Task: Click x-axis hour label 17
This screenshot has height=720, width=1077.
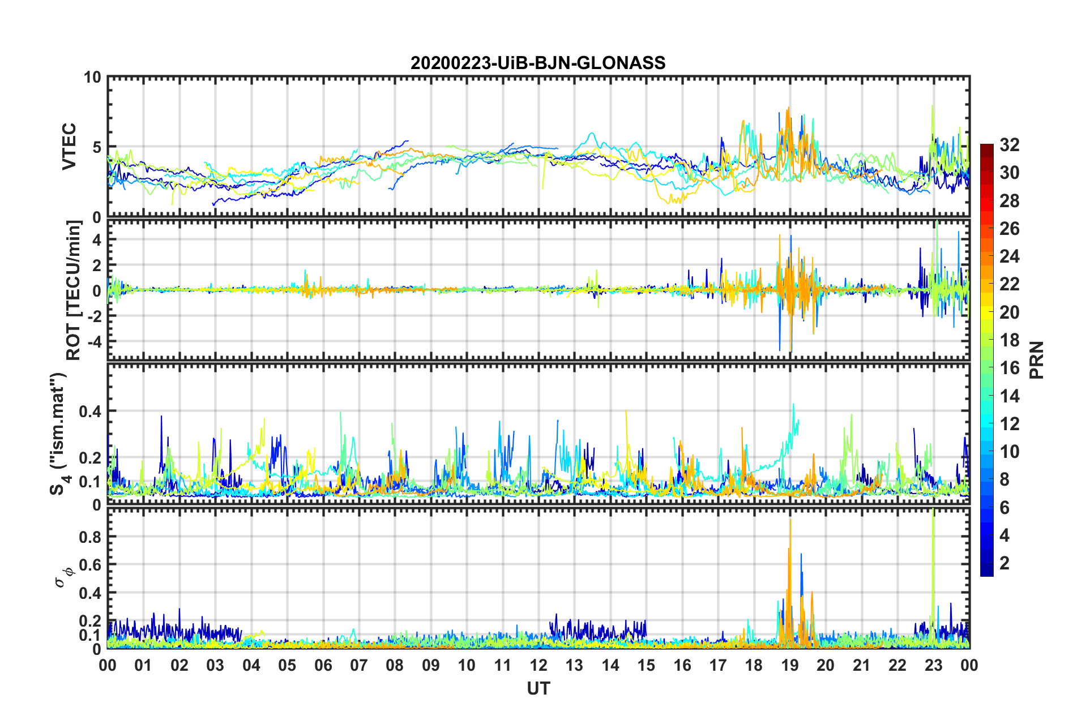Action: coord(718,665)
